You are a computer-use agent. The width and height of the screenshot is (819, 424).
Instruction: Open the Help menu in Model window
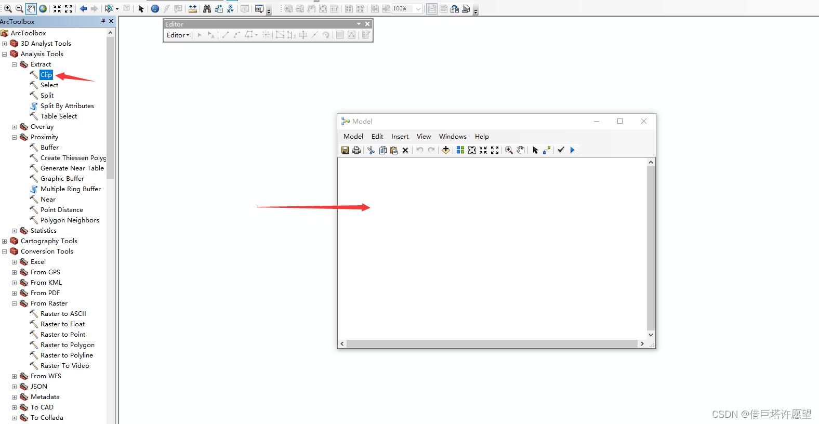pyautogui.click(x=482, y=137)
